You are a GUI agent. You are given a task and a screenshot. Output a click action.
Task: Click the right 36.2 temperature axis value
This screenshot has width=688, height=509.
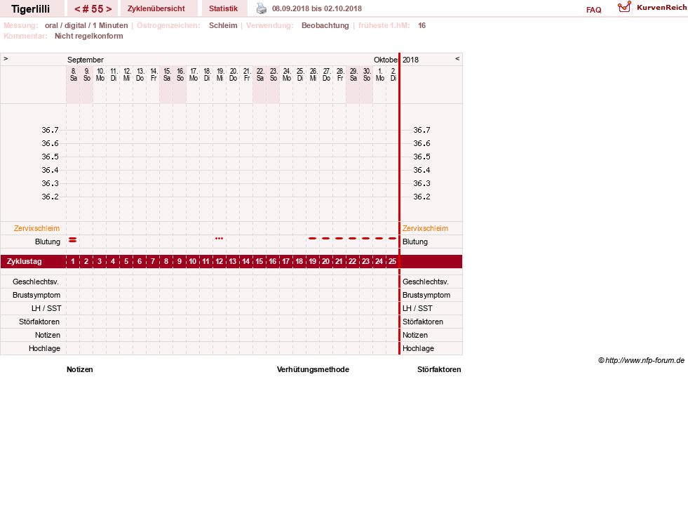[x=421, y=197]
